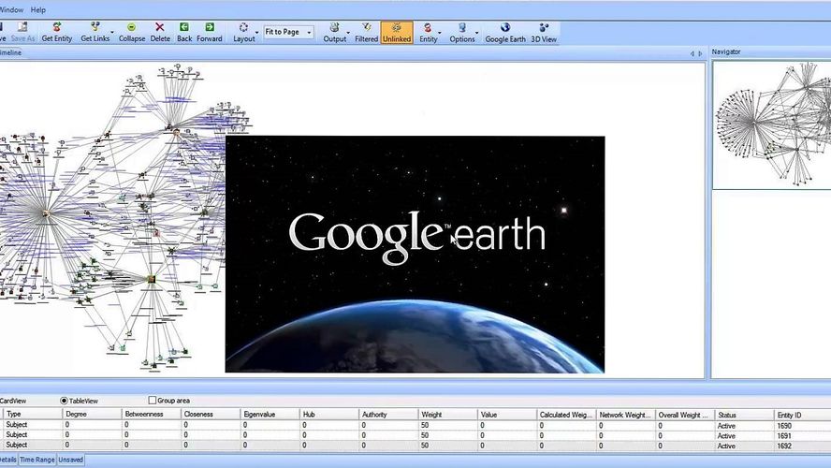Open the Help menu

(38, 9)
